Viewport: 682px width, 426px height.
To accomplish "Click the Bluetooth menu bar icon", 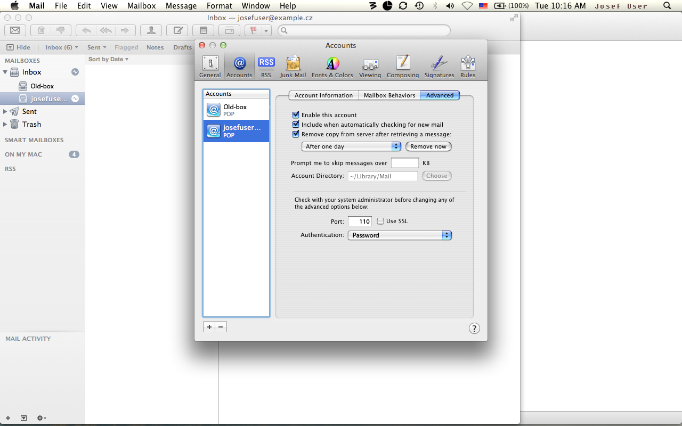I will click(x=435, y=6).
